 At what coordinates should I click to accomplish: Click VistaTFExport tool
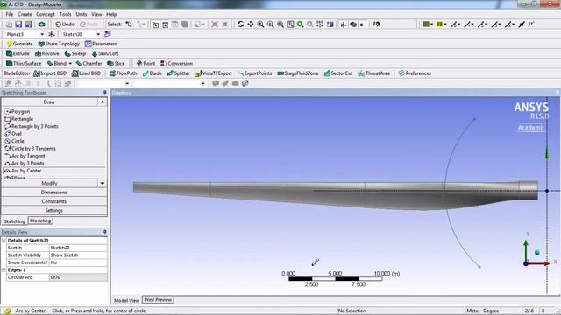(214, 73)
